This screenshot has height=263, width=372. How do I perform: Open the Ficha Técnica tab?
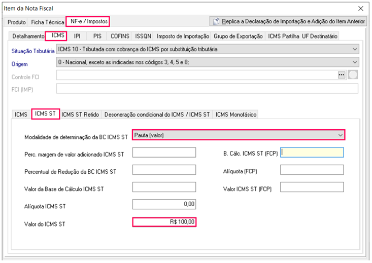[x=47, y=22]
